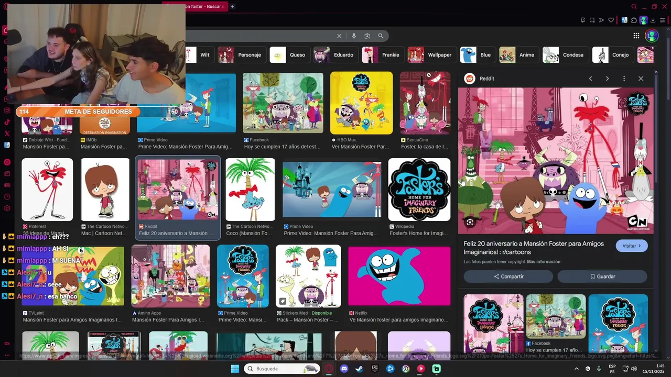Close the Reddit image preview panel
The width and height of the screenshot is (671, 377).
[x=641, y=79]
